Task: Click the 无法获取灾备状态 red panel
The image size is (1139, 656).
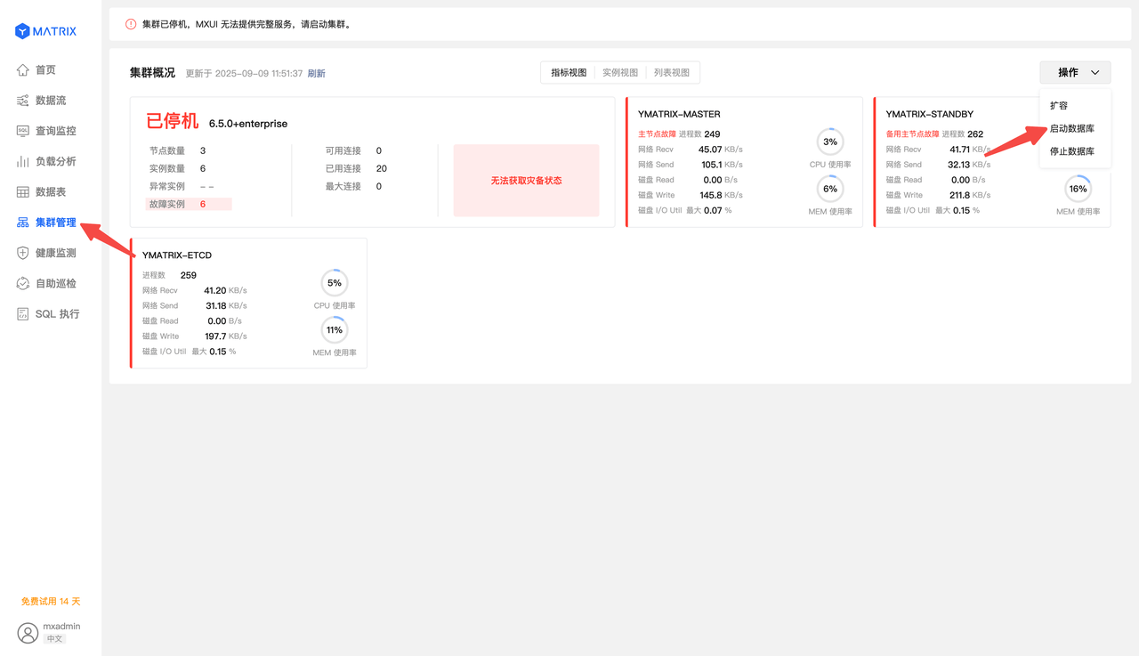Action: coord(527,181)
